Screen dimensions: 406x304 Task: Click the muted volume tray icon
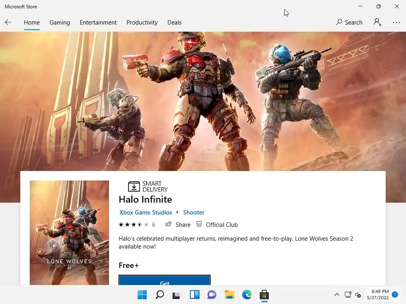coord(358,294)
